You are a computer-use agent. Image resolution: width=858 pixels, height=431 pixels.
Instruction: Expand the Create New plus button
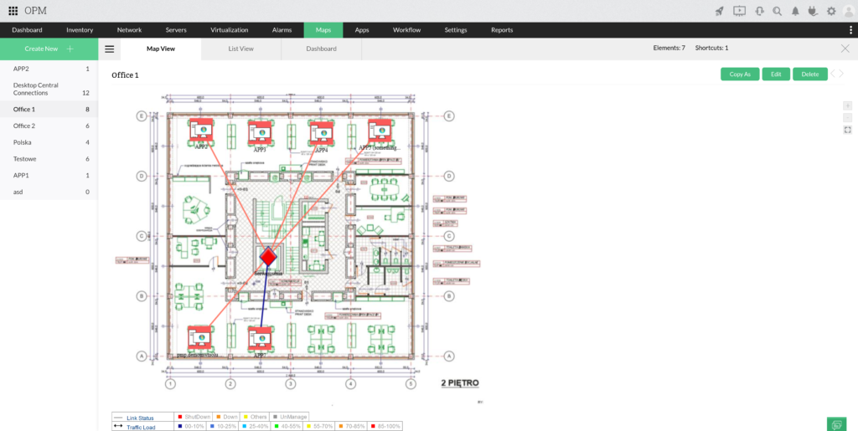pos(70,49)
